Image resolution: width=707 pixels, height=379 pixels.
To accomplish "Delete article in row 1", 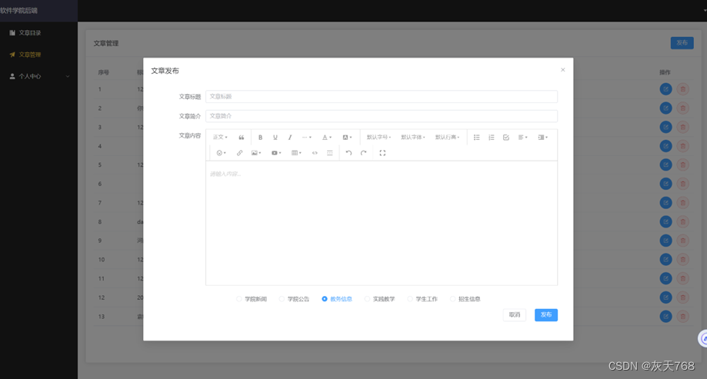I will [682, 89].
